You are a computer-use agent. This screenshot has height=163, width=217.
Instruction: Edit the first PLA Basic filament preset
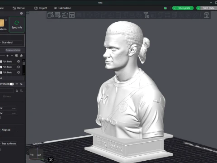tap(19, 62)
